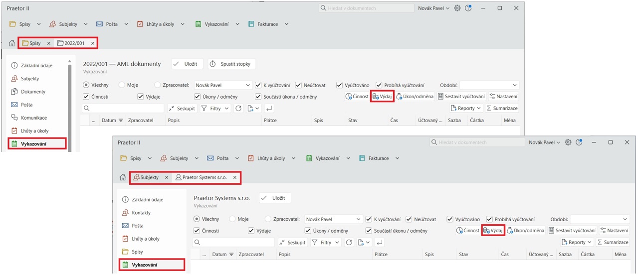Screen dimensions: 638x276
Task: Click the Spustit stopky button
Action: click(x=232, y=64)
